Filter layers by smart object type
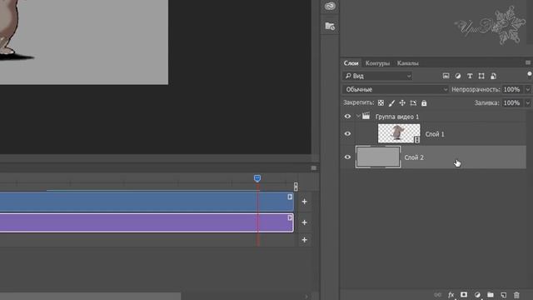This screenshot has height=300, width=533. click(493, 76)
